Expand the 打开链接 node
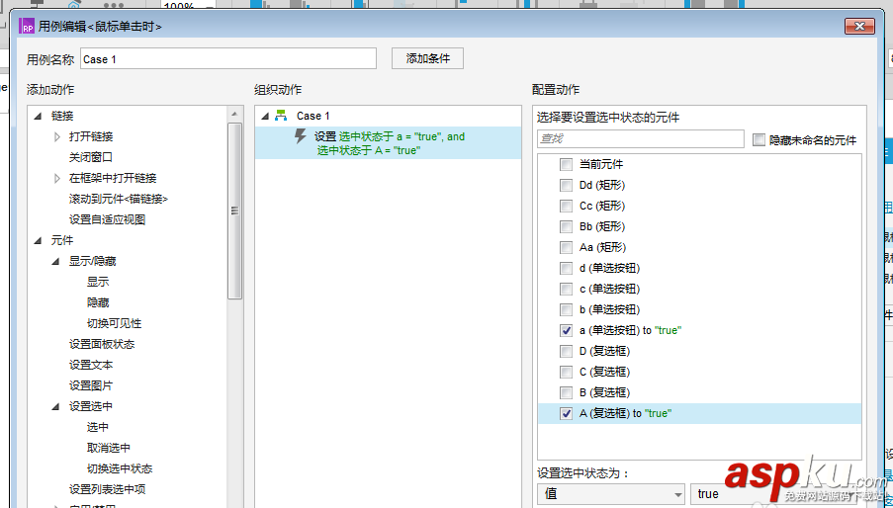 (x=56, y=136)
